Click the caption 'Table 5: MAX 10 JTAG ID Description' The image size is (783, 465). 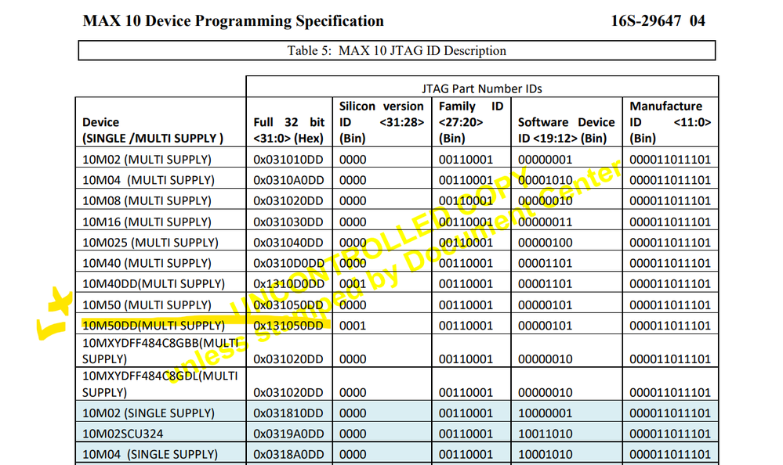tap(397, 50)
